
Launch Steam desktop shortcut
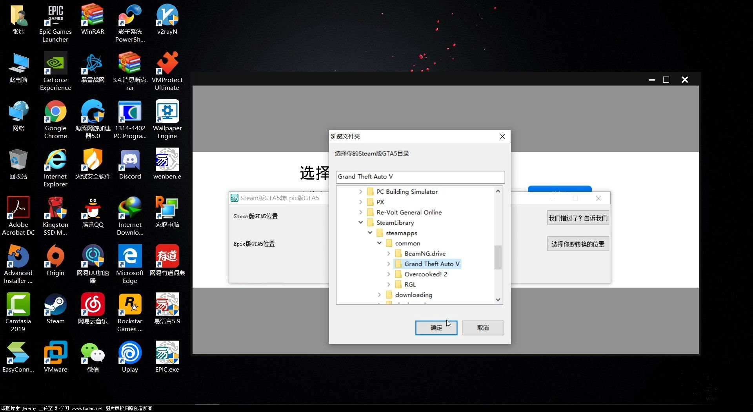point(55,309)
